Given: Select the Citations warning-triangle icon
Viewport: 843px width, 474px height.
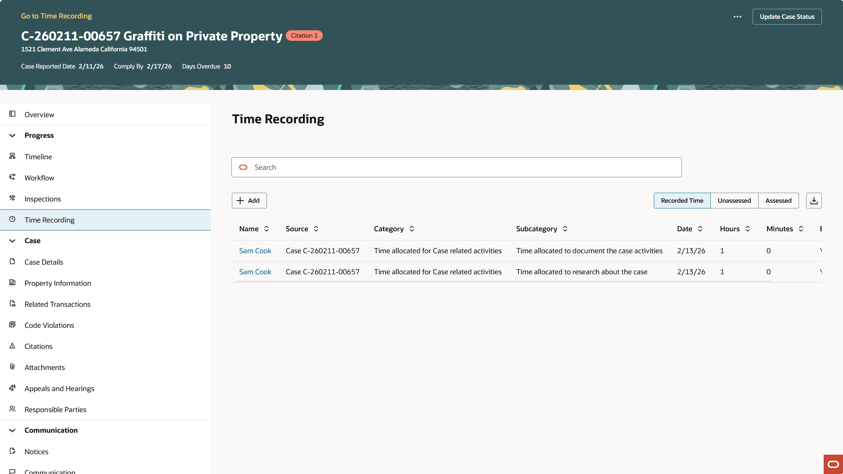Looking at the screenshot, I should coord(12,346).
